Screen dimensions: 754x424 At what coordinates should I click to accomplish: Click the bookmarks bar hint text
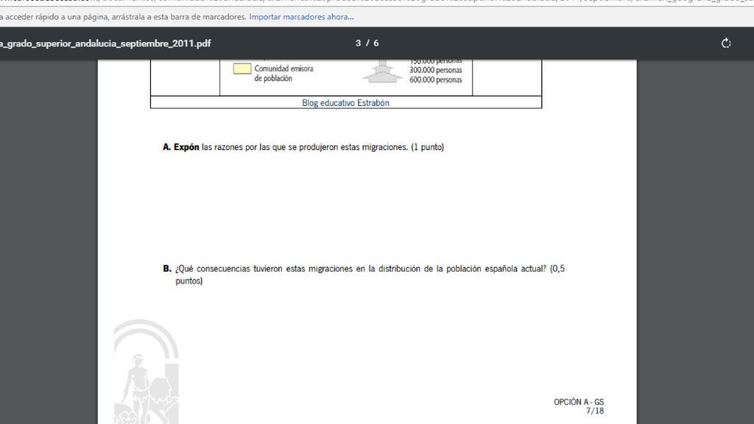pos(123,17)
